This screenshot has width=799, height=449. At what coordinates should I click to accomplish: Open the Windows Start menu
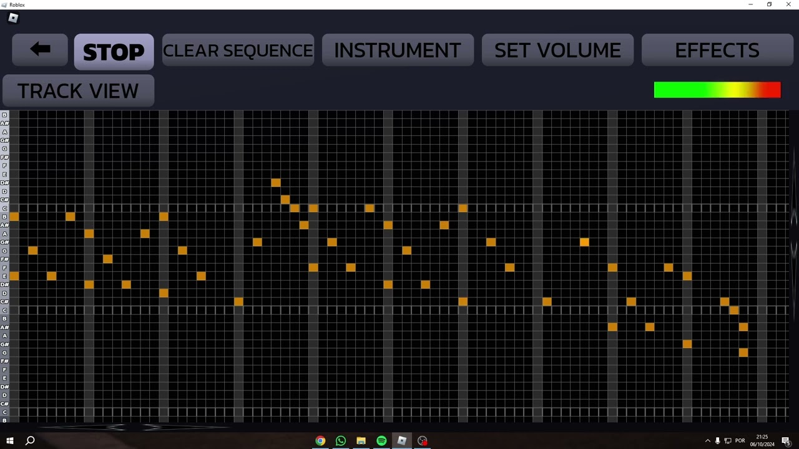click(x=10, y=441)
